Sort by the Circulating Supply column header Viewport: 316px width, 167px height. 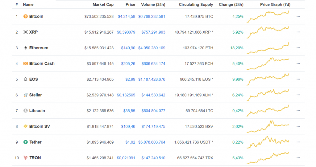coord(196,4)
